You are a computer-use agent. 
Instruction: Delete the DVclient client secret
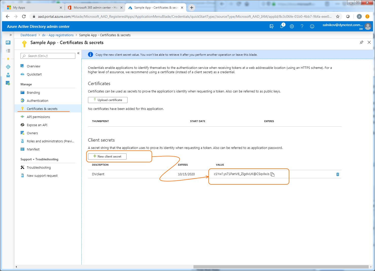coord(337,174)
